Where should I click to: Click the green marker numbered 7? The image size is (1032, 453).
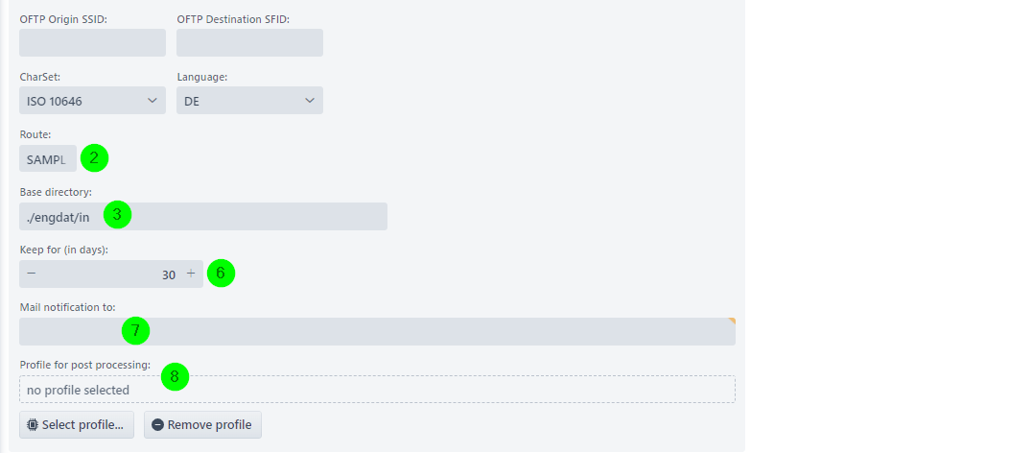coord(135,330)
